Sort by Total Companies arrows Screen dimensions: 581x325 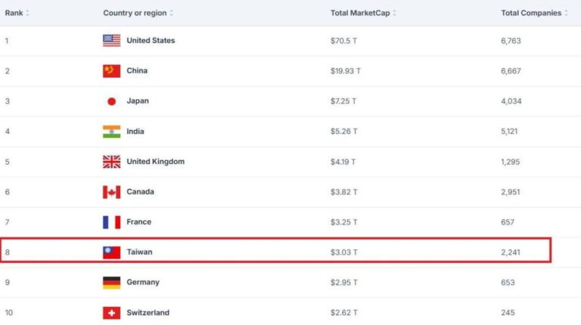click(566, 13)
